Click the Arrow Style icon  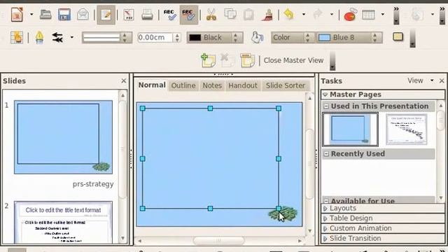pyautogui.click(x=57, y=37)
